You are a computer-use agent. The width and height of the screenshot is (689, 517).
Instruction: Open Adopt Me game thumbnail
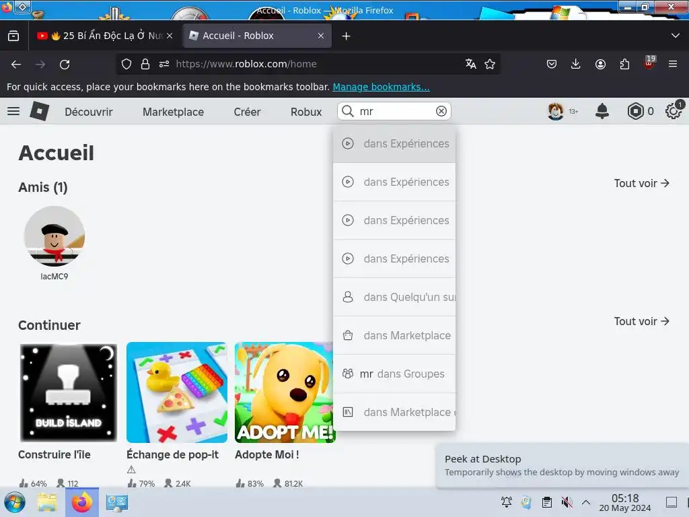point(284,392)
